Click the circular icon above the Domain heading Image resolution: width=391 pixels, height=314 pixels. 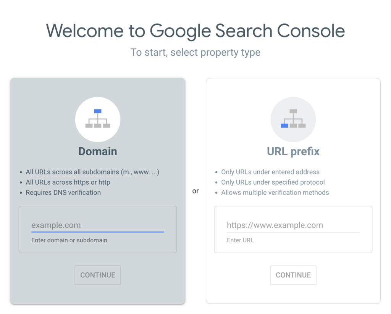[98, 119]
